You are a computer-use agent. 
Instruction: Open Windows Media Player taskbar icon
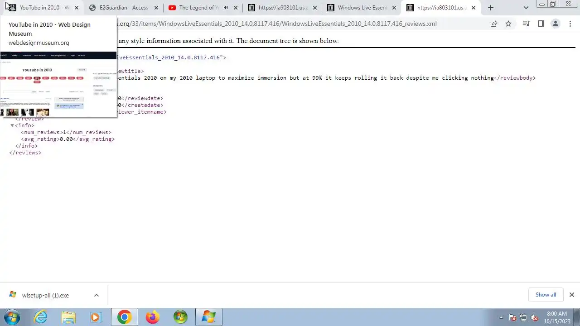pos(96,317)
